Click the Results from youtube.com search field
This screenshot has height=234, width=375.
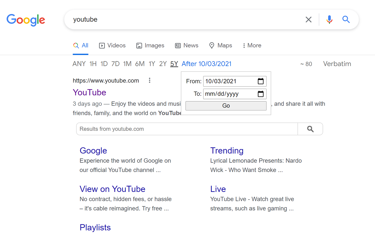(187, 129)
